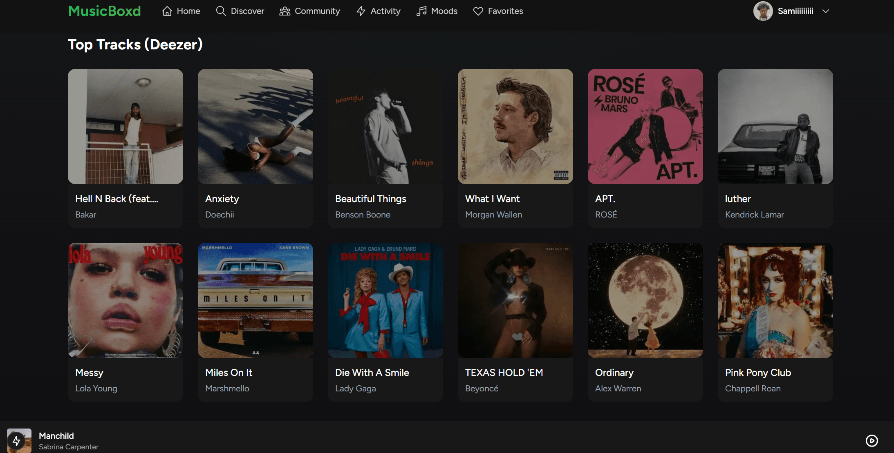Click the artist name Alex Warren
The image size is (894, 453).
618,389
